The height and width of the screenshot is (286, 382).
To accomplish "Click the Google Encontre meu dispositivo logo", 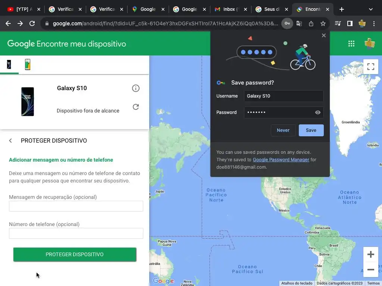I will pos(67,44).
